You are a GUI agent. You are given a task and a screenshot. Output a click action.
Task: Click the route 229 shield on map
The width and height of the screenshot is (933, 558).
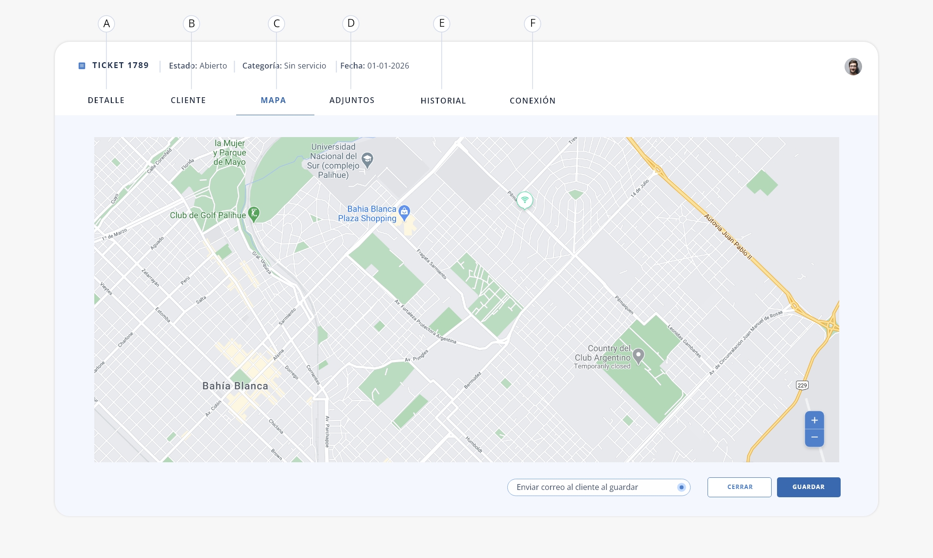802,385
